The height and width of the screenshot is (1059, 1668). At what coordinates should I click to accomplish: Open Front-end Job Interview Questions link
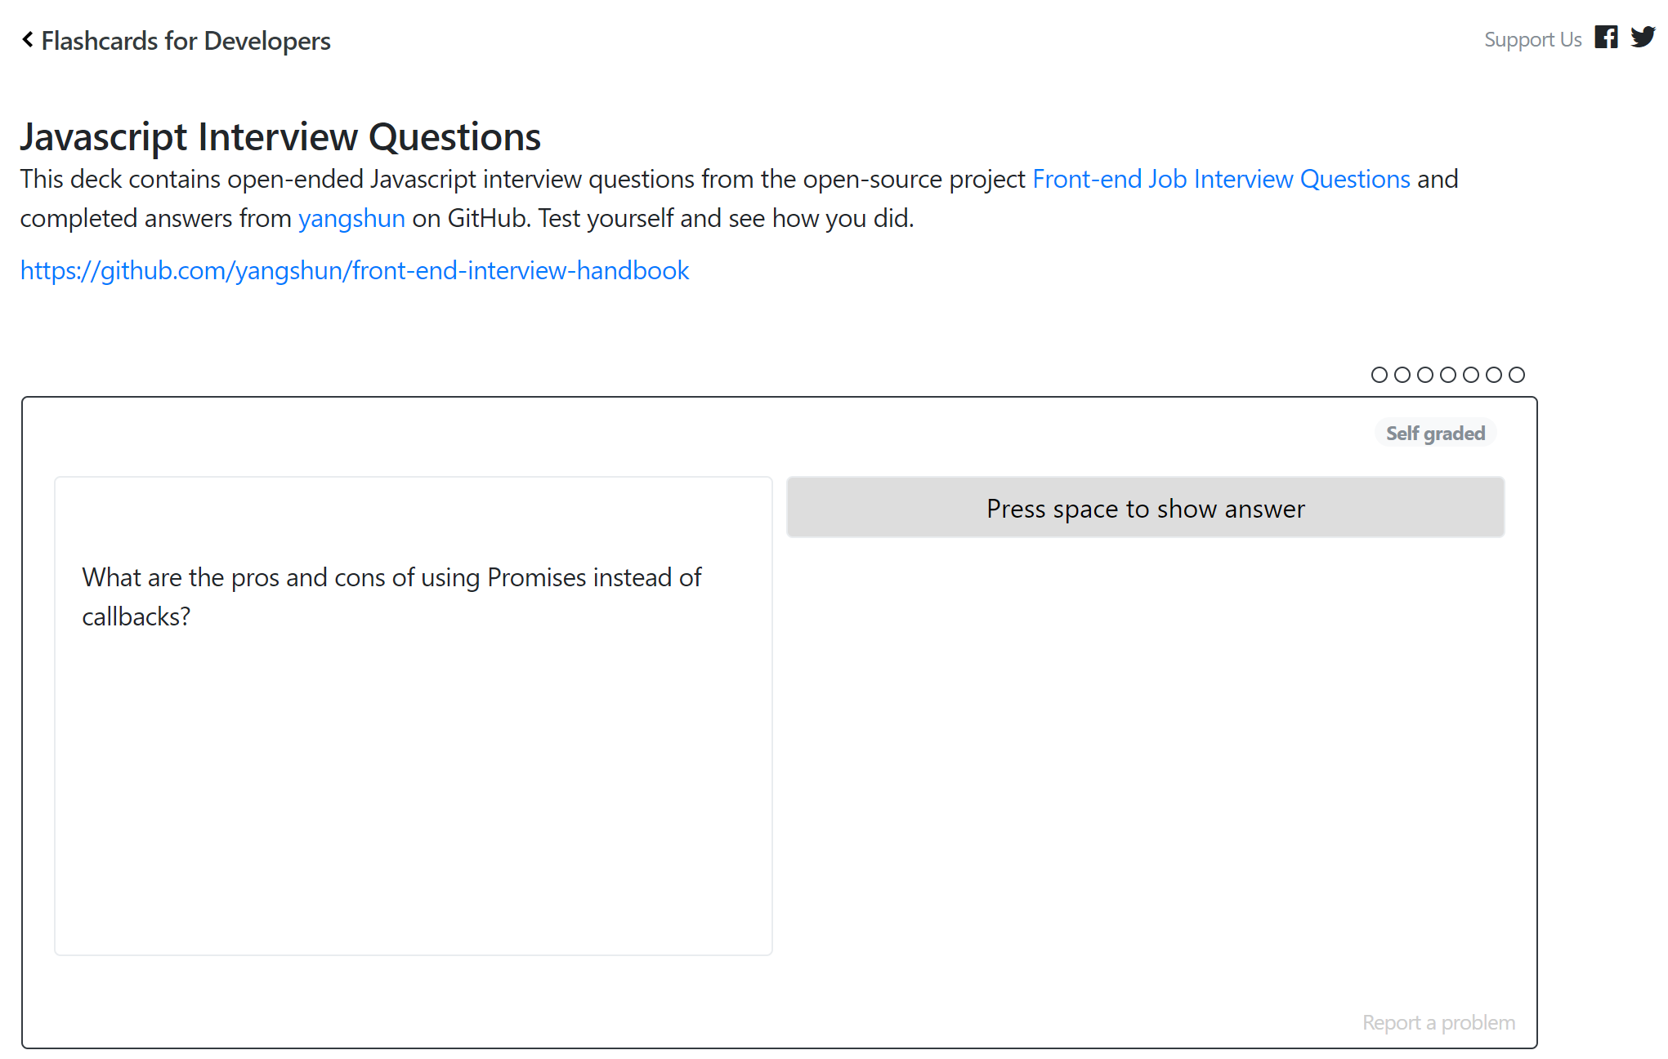point(1221,179)
